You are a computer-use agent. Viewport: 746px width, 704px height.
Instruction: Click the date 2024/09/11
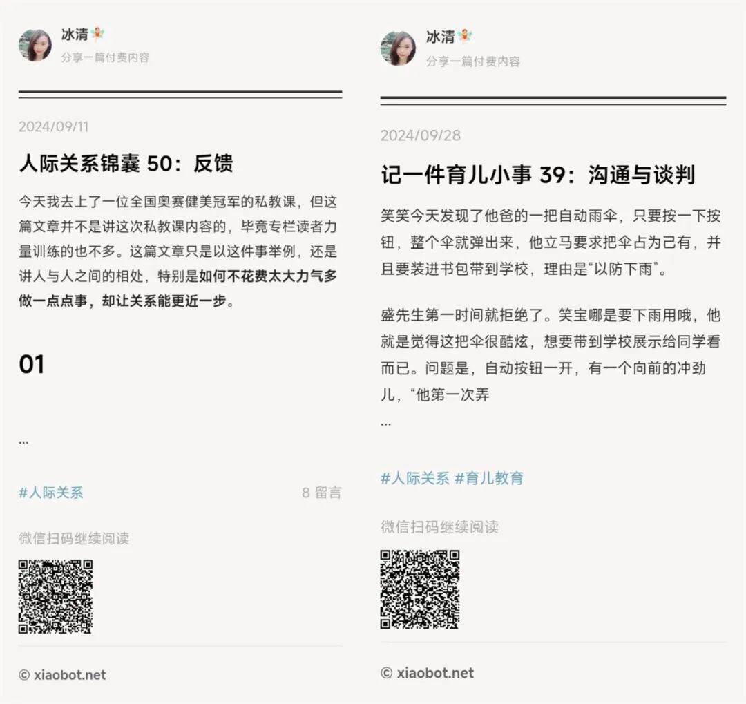[x=54, y=126]
